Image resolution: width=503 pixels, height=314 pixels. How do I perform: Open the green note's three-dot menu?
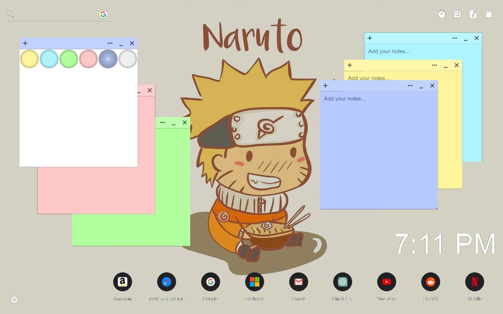(x=163, y=122)
